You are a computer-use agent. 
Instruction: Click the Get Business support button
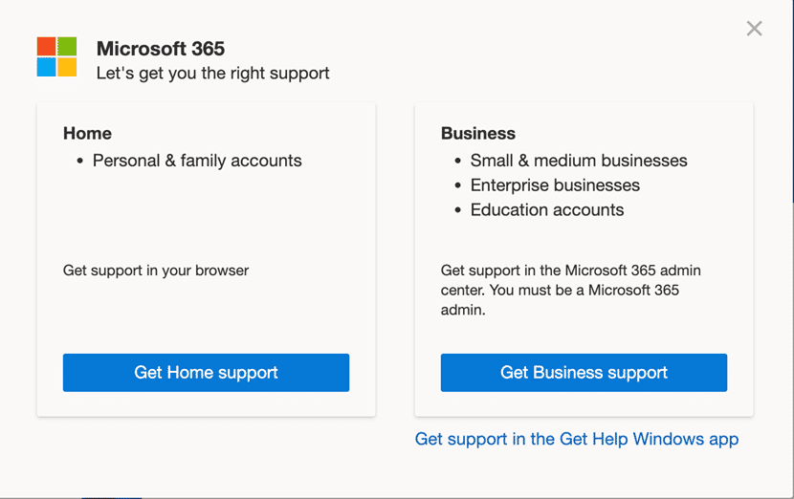[x=584, y=373]
